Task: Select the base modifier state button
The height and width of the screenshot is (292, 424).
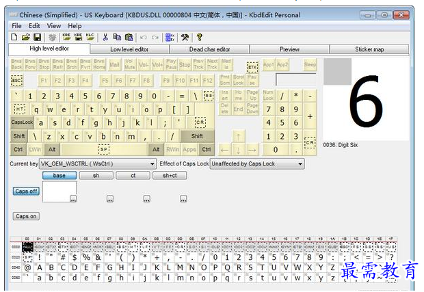Action: (x=59, y=176)
